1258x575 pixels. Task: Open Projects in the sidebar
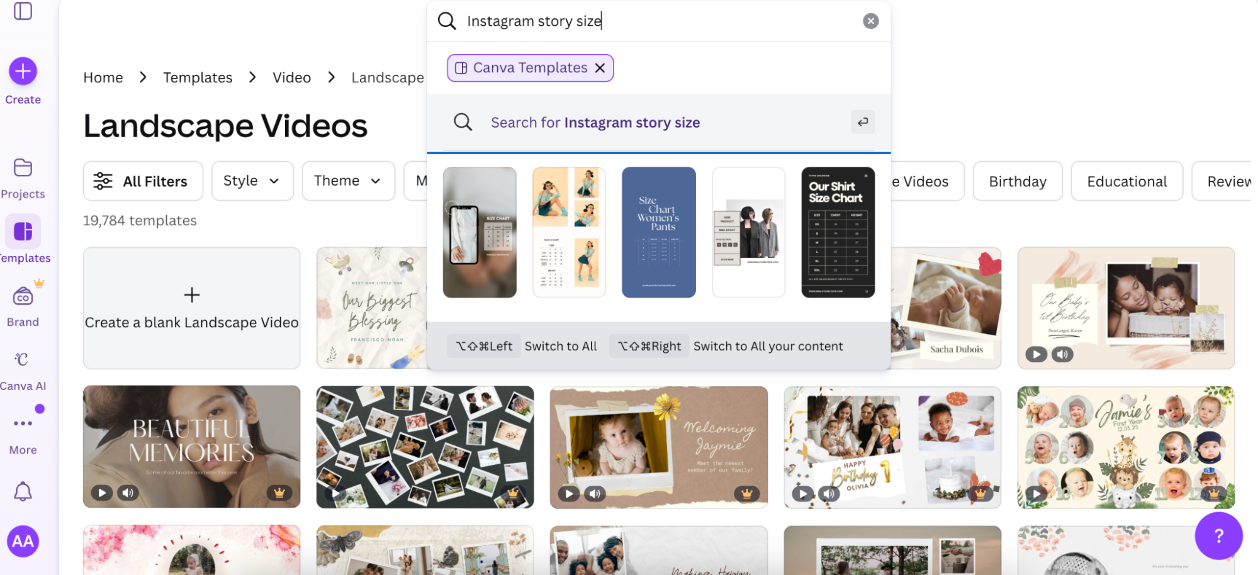23,178
